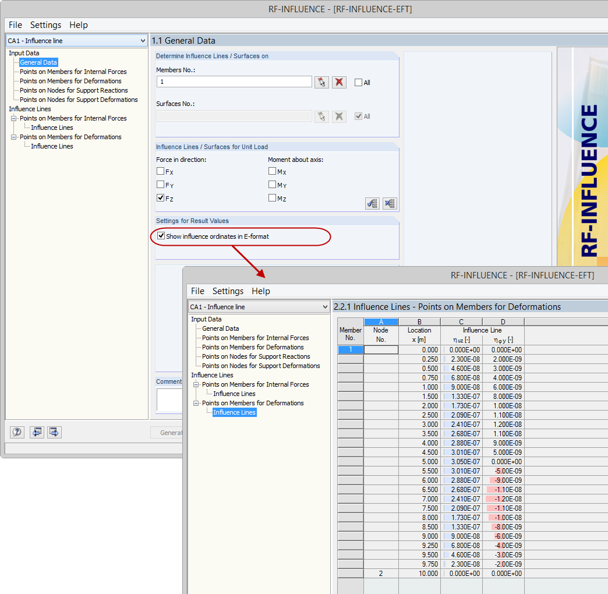Click cell with value 1.200E-08
608x594 pixels.
[x=503, y=424]
